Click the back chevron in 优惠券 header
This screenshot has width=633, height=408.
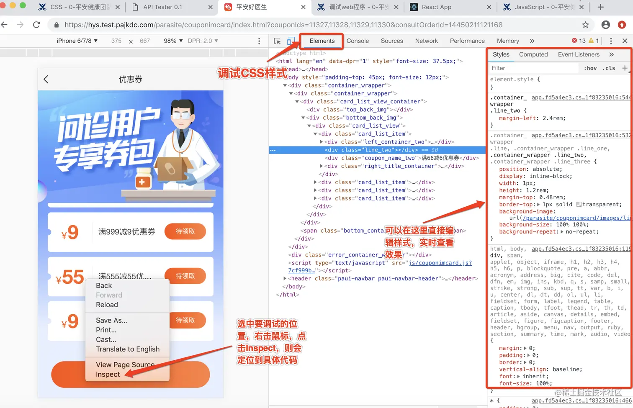[x=46, y=79]
